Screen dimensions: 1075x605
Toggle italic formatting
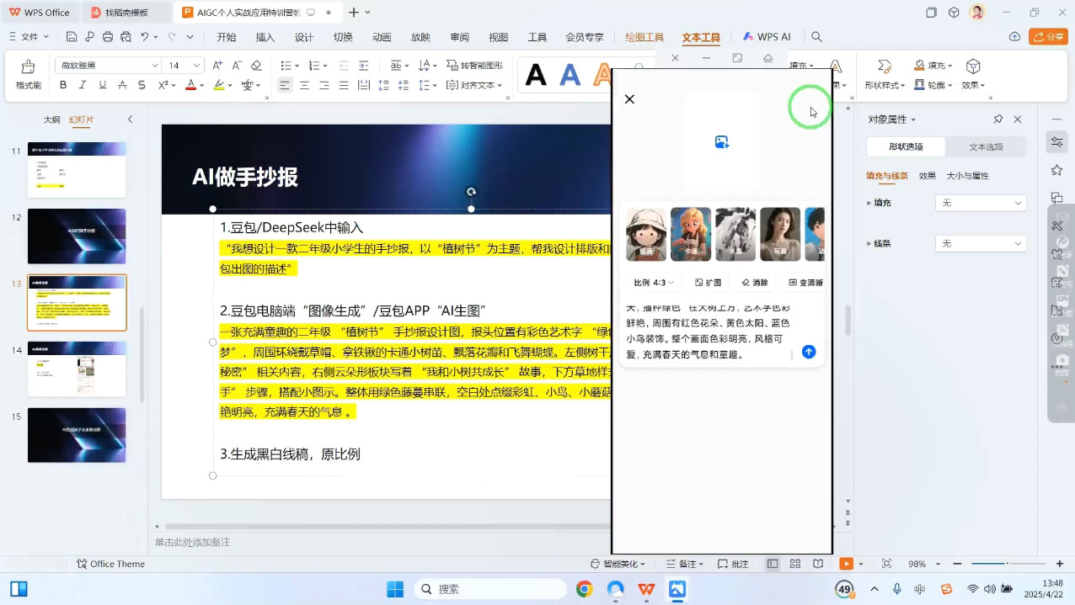click(x=83, y=85)
